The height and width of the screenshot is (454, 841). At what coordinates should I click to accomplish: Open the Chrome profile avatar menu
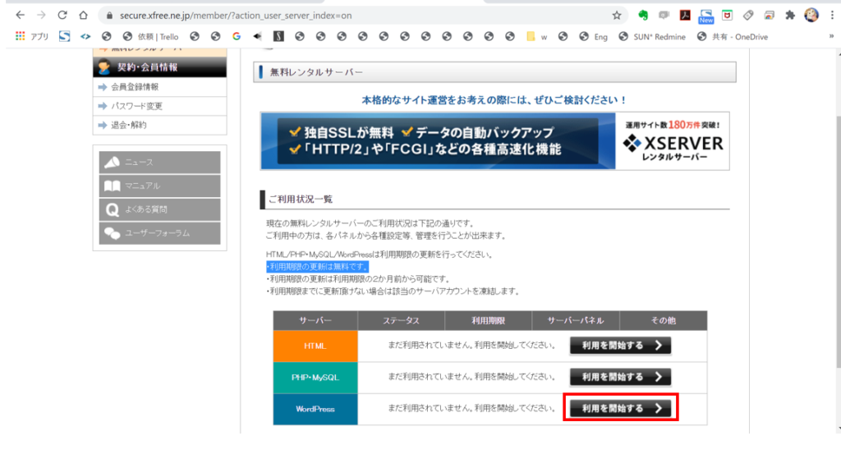click(811, 15)
